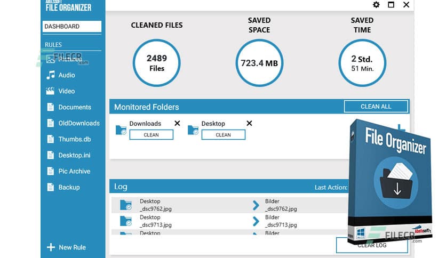Click folder icon of _dsc9713.jpg log entry
Screen dimensions: 446x258
point(126,221)
